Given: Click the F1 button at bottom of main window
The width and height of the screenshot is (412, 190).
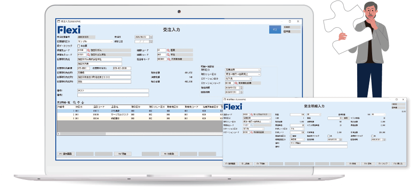Looking at the screenshot, I should tap(66, 154).
